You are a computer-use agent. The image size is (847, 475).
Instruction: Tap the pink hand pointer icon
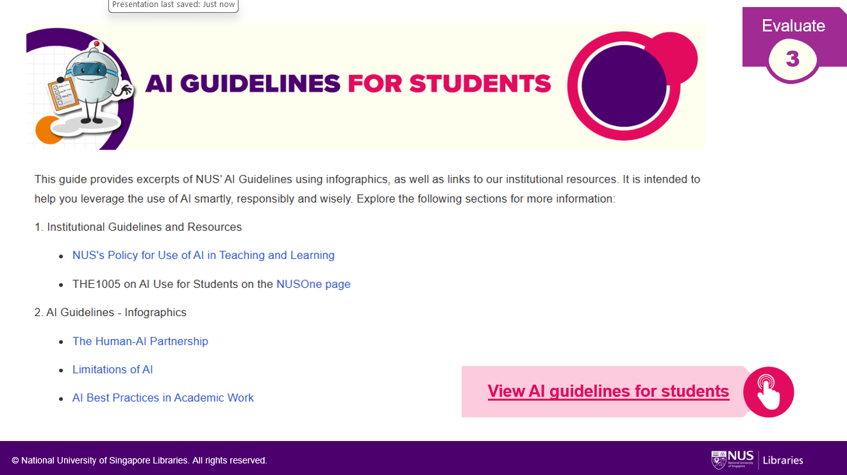[x=768, y=392]
